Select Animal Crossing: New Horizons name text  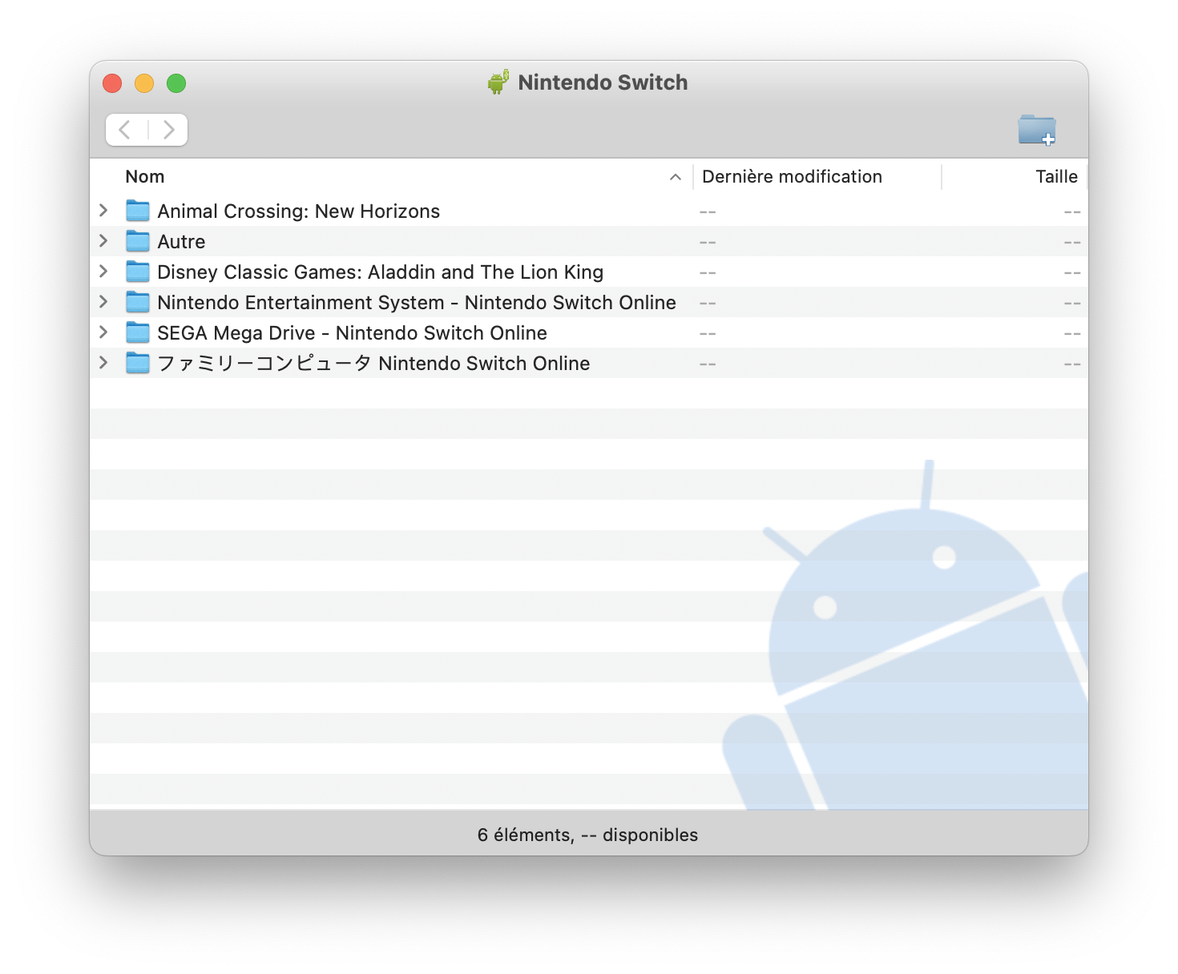coord(299,211)
